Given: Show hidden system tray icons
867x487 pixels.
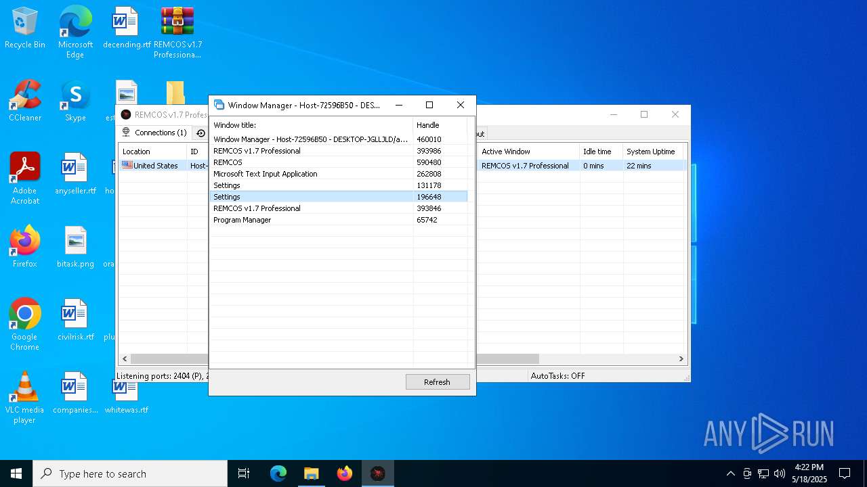Looking at the screenshot, I should [x=730, y=473].
